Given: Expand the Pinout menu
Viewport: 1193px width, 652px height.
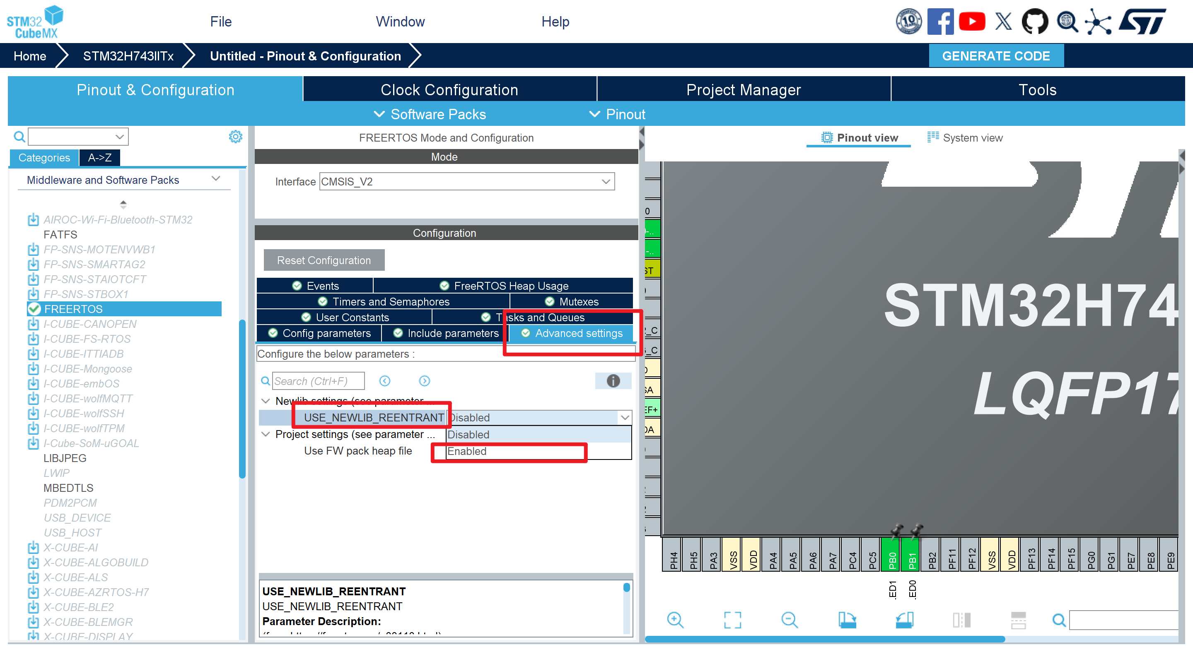Looking at the screenshot, I should pos(617,114).
